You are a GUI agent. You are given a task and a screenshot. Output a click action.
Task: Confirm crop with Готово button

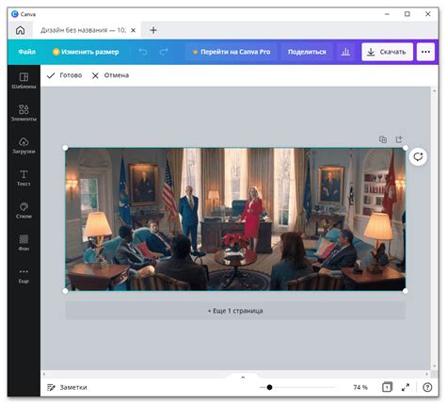(64, 75)
